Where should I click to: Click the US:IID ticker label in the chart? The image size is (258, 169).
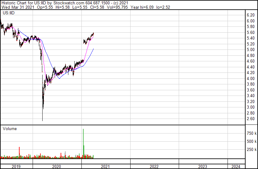click(9, 13)
